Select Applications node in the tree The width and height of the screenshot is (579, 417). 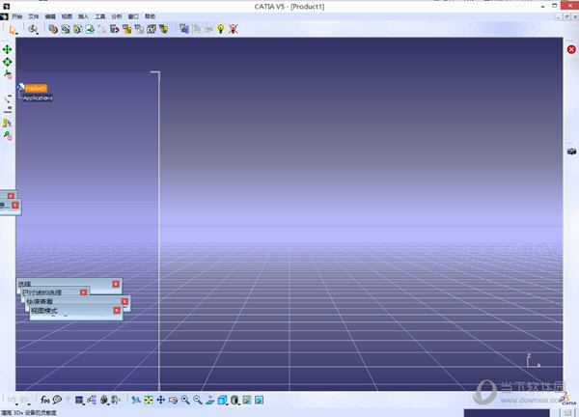[38, 97]
